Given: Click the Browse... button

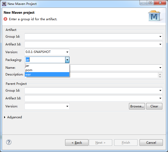Looking at the screenshot, I should [137, 106].
